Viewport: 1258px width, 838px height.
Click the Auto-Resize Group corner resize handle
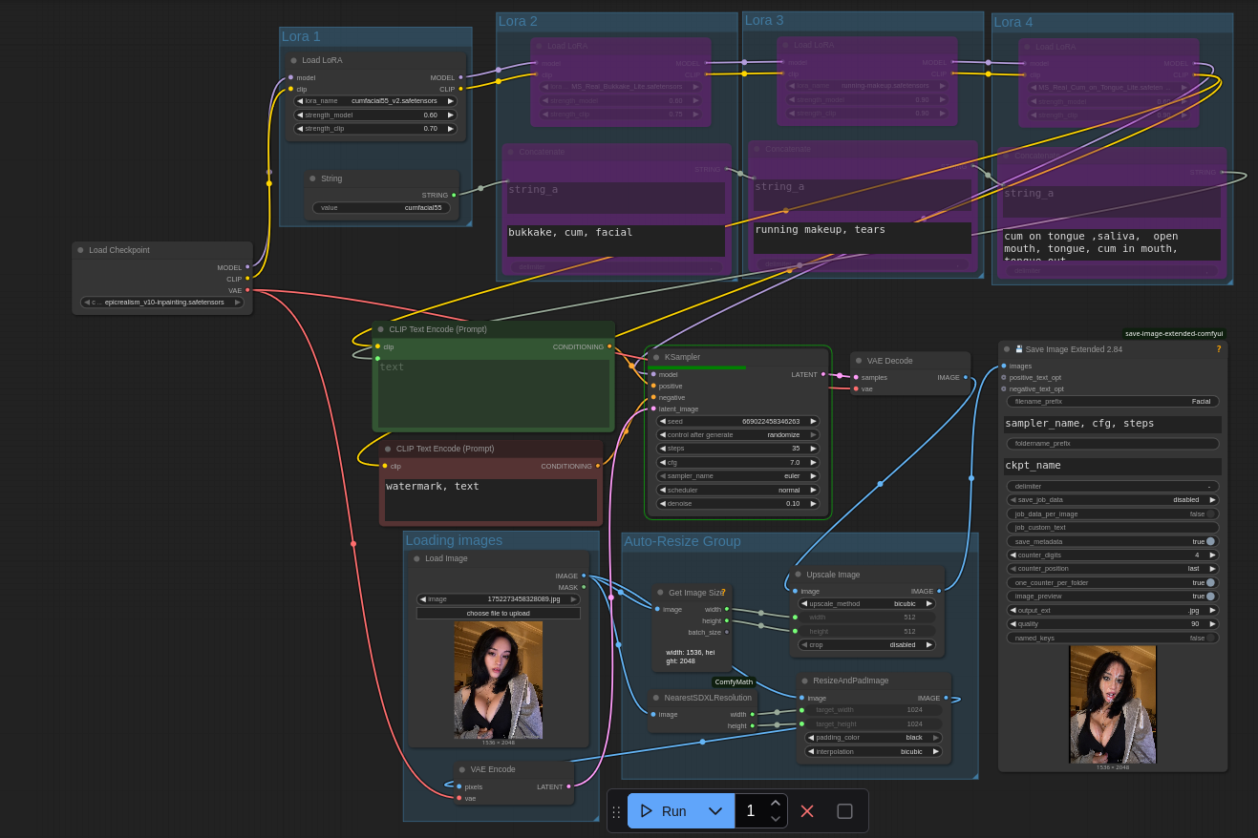(973, 775)
